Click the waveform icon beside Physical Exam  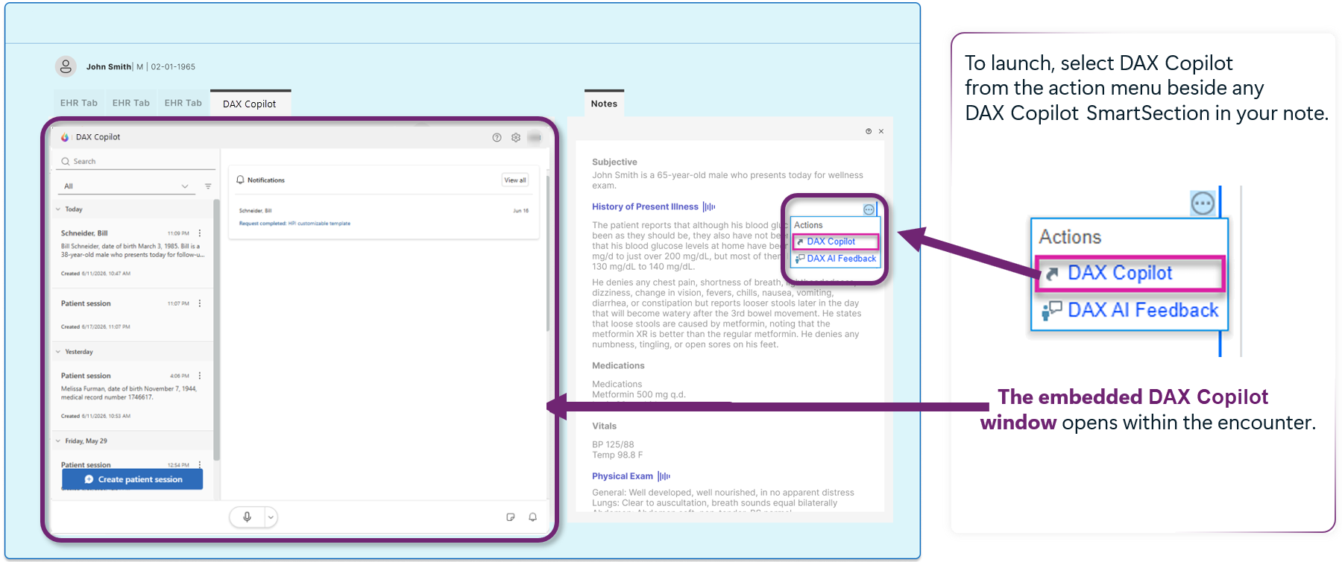(664, 476)
